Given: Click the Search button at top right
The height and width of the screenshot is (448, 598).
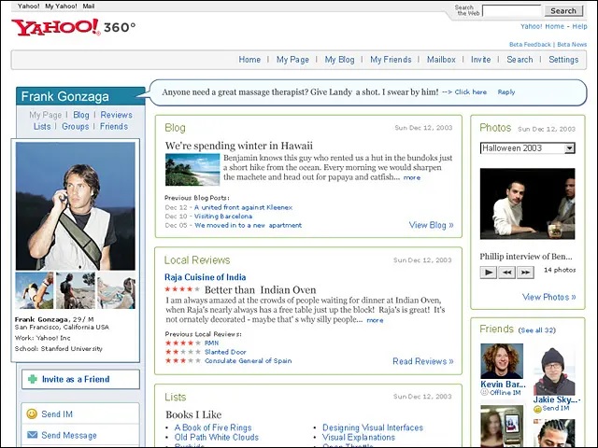Looking at the screenshot, I should [x=562, y=11].
